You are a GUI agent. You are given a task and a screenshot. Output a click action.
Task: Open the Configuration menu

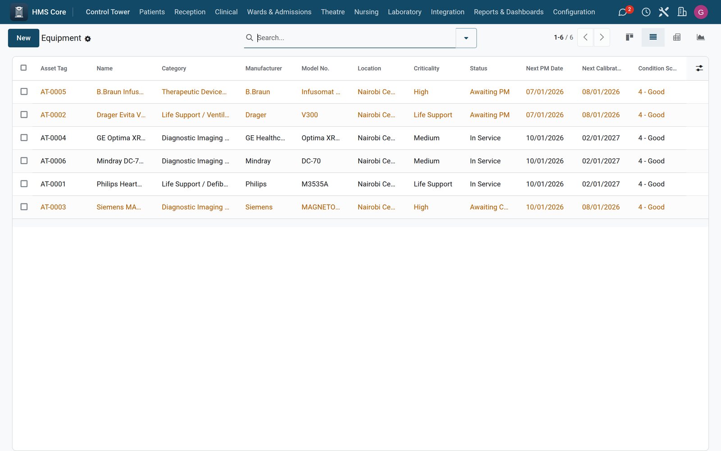point(574,12)
